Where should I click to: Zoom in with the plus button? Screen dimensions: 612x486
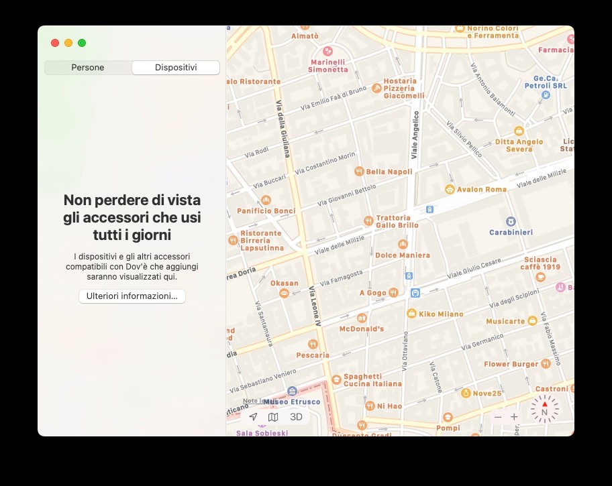[514, 417]
